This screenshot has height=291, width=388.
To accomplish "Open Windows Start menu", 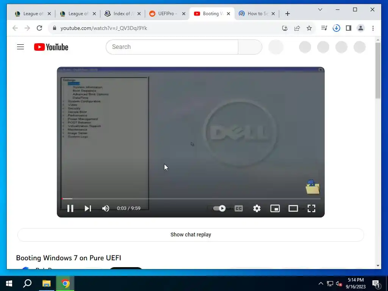I will 9,283.
